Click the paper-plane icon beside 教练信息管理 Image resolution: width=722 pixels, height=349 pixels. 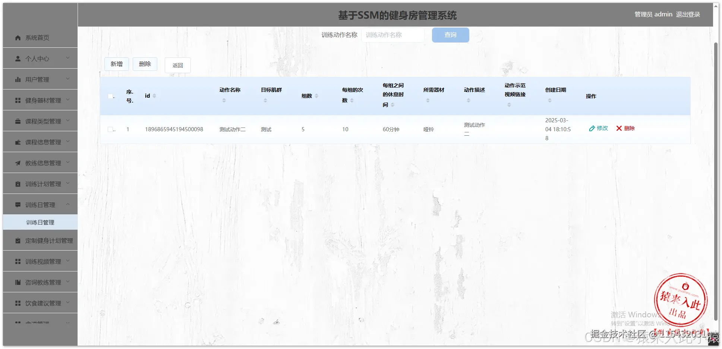coord(17,163)
